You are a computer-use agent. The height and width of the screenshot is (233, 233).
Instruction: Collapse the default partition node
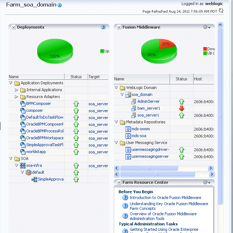[22, 172]
